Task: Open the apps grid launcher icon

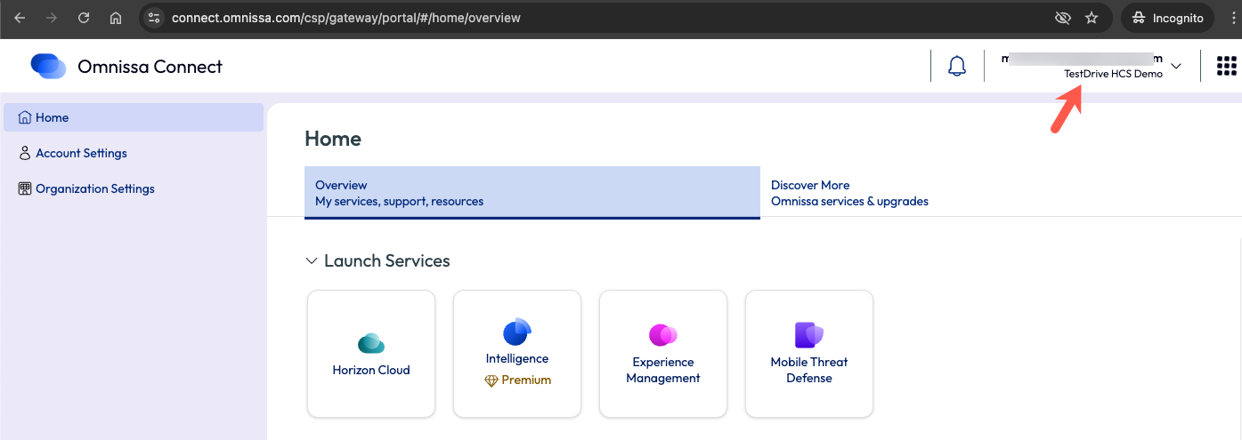Action: (1226, 67)
